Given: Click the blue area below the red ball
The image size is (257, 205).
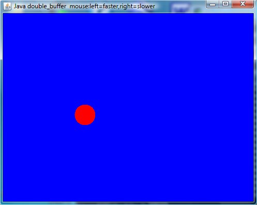Looking at the screenshot, I should 85,164.
